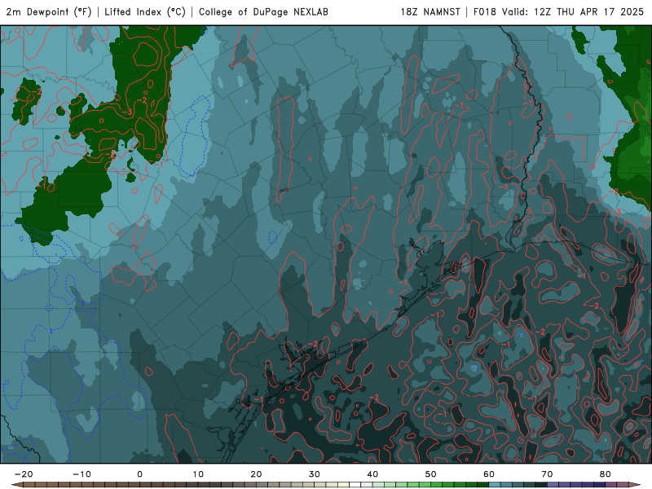Click the '30' colorbar label
Image resolution: width=652 pixels, height=489 pixels.
(x=315, y=474)
